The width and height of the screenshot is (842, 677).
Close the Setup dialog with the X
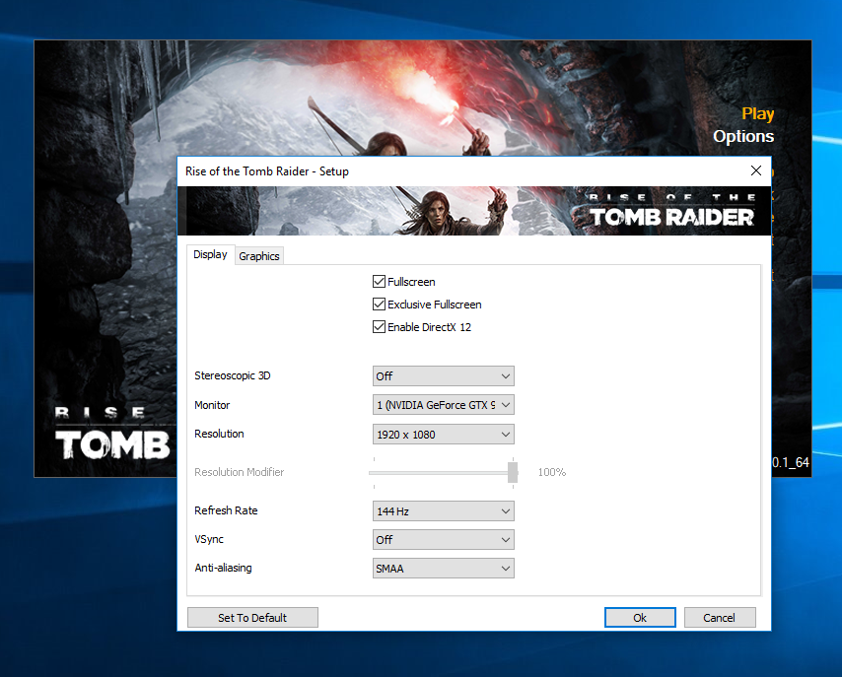[756, 170]
